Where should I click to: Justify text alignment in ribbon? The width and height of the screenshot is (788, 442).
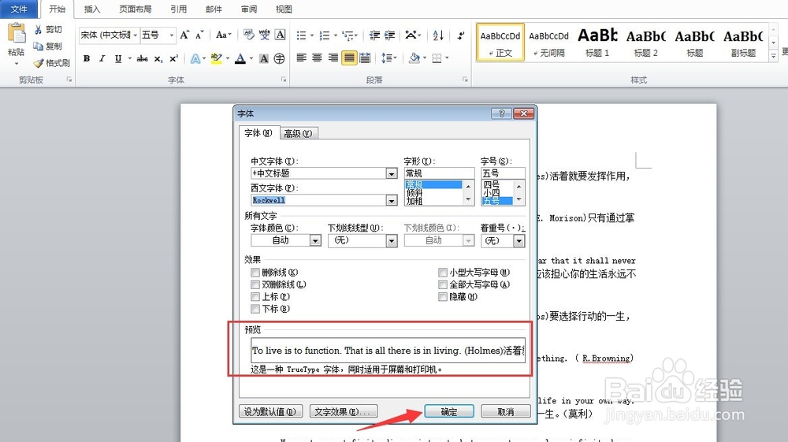(349, 58)
